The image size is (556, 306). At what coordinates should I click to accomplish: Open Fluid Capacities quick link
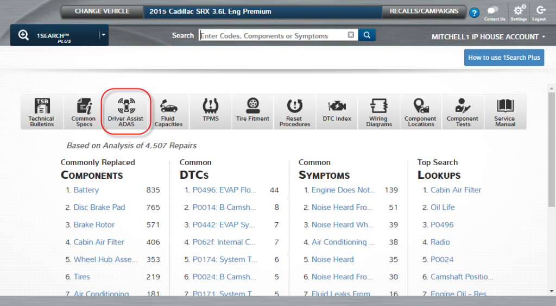pos(168,112)
